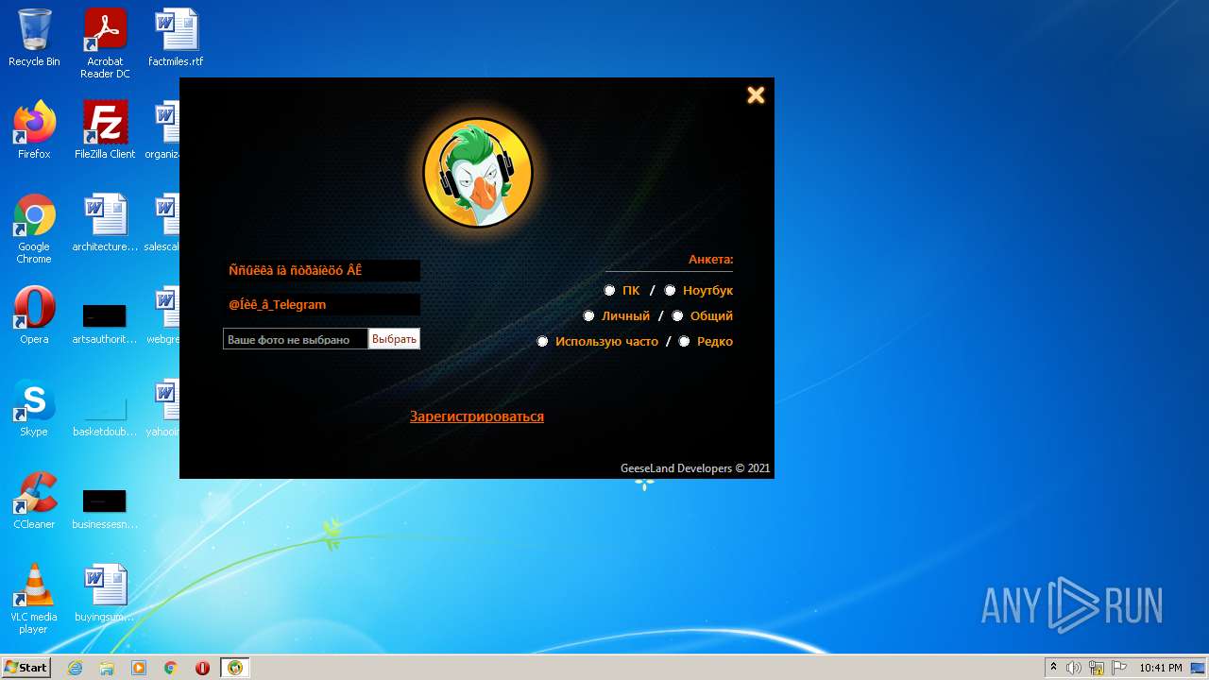The height and width of the screenshot is (680, 1209).
Task: Open the Firefox desktop shortcut
Action: click(34, 130)
